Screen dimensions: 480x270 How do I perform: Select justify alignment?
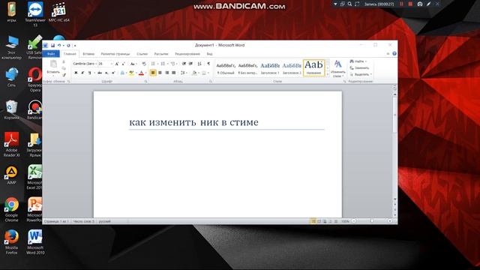[x=173, y=73]
